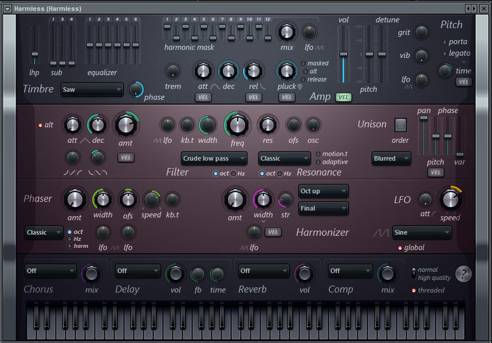
Task: Open the Crude low pass filter dropdown
Action: pos(214,158)
